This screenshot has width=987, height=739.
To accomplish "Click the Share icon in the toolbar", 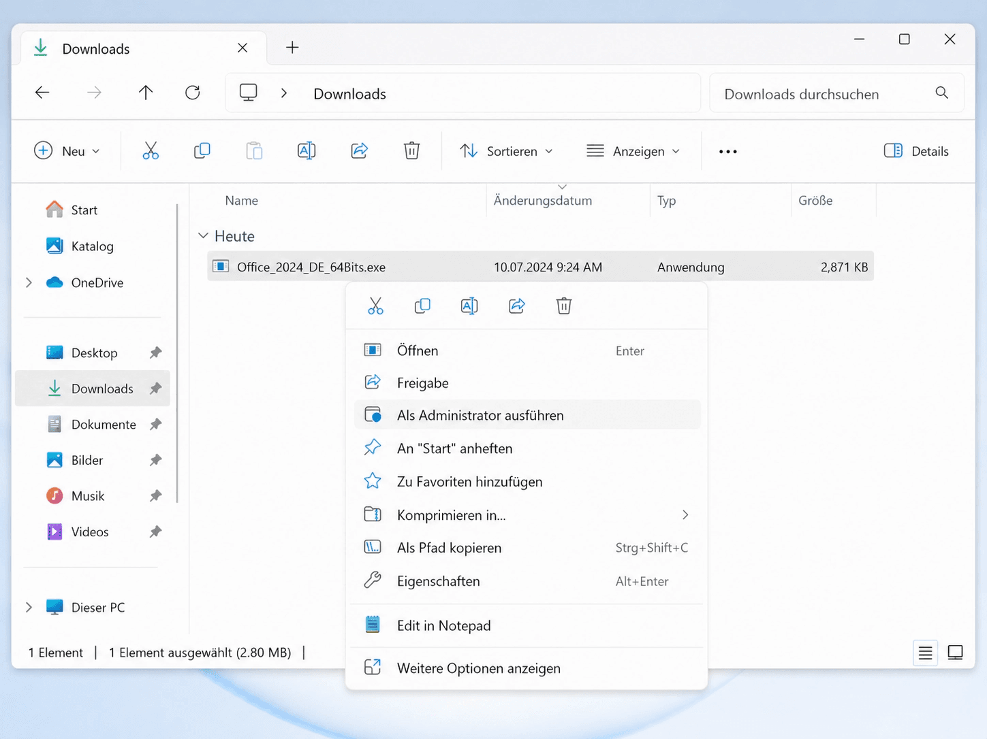I will [x=359, y=150].
